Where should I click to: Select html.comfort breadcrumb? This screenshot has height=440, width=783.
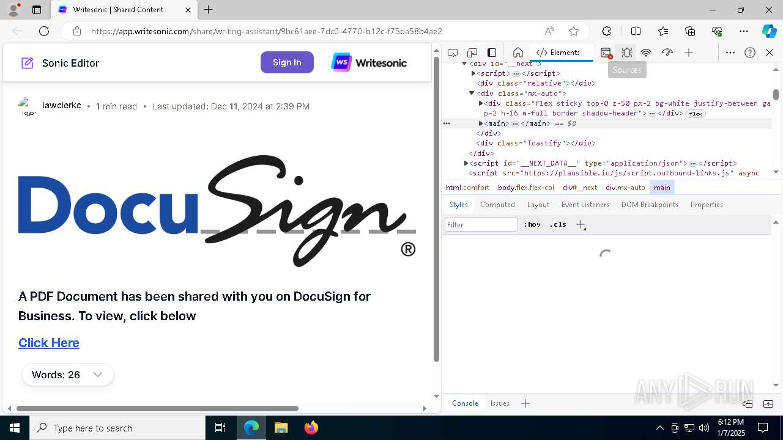pyautogui.click(x=467, y=188)
